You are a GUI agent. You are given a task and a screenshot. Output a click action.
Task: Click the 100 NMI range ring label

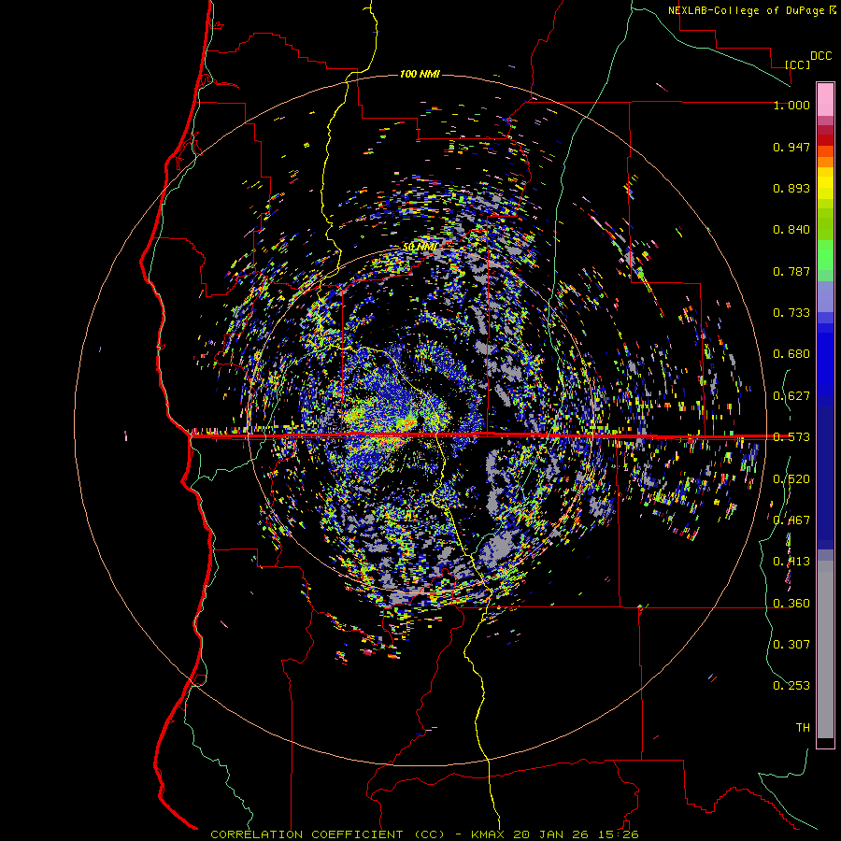pyautogui.click(x=420, y=74)
